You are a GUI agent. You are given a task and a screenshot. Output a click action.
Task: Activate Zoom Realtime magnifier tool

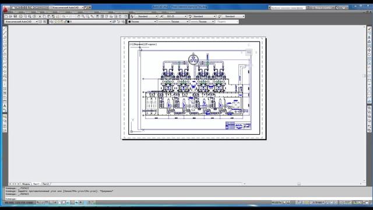[83, 16]
